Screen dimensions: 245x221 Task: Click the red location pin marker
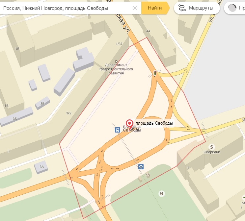(x=129, y=124)
